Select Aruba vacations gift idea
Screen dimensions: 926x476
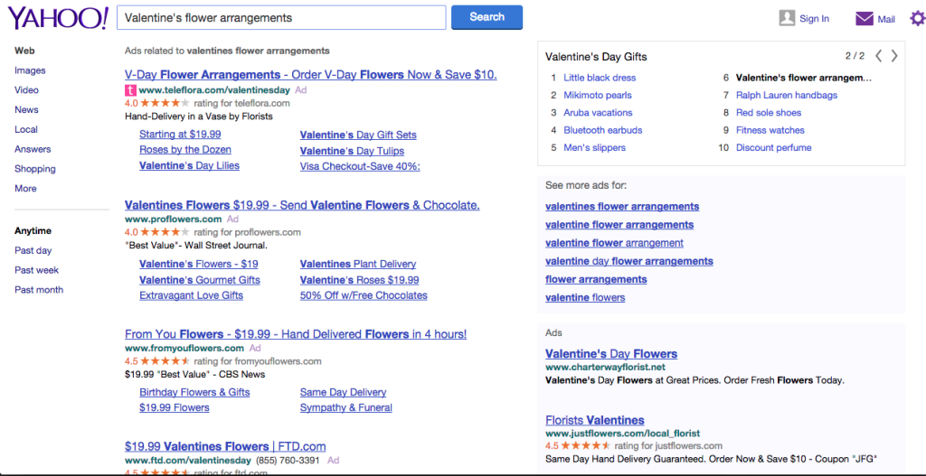[598, 113]
